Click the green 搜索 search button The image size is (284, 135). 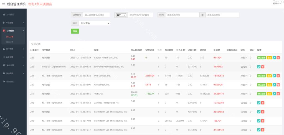coord(75,31)
